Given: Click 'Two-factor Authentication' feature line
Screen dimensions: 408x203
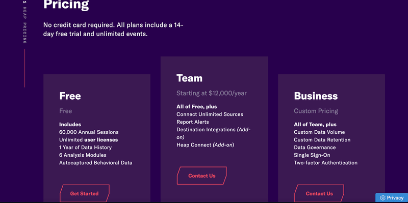Looking at the screenshot, I should (325, 163).
